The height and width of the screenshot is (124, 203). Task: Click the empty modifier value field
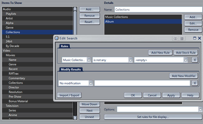click(x=142, y=83)
